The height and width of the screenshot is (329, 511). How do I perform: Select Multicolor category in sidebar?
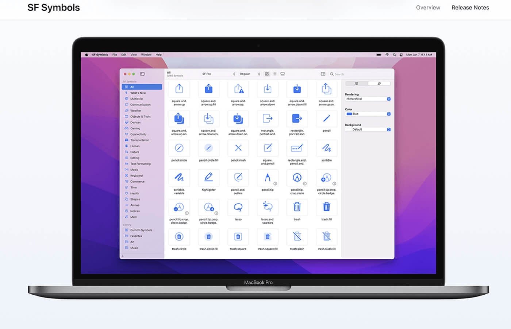(142, 99)
